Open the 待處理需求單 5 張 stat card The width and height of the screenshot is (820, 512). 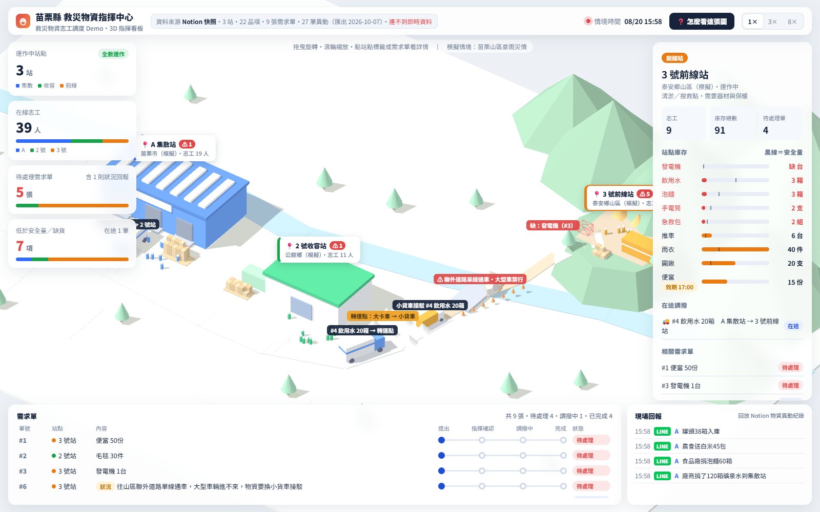click(x=72, y=190)
